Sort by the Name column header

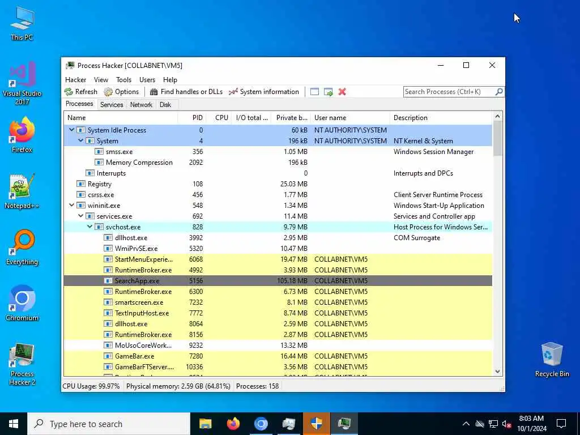[x=121, y=118]
